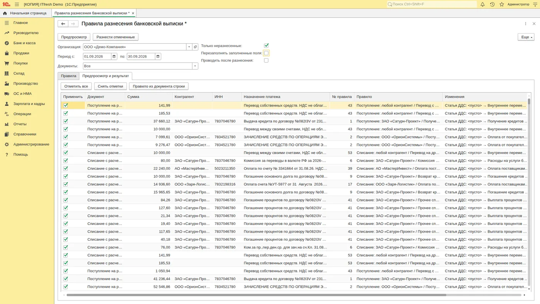Click the Предпросмотр button
The width and height of the screenshot is (540, 304).
point(74,37)
